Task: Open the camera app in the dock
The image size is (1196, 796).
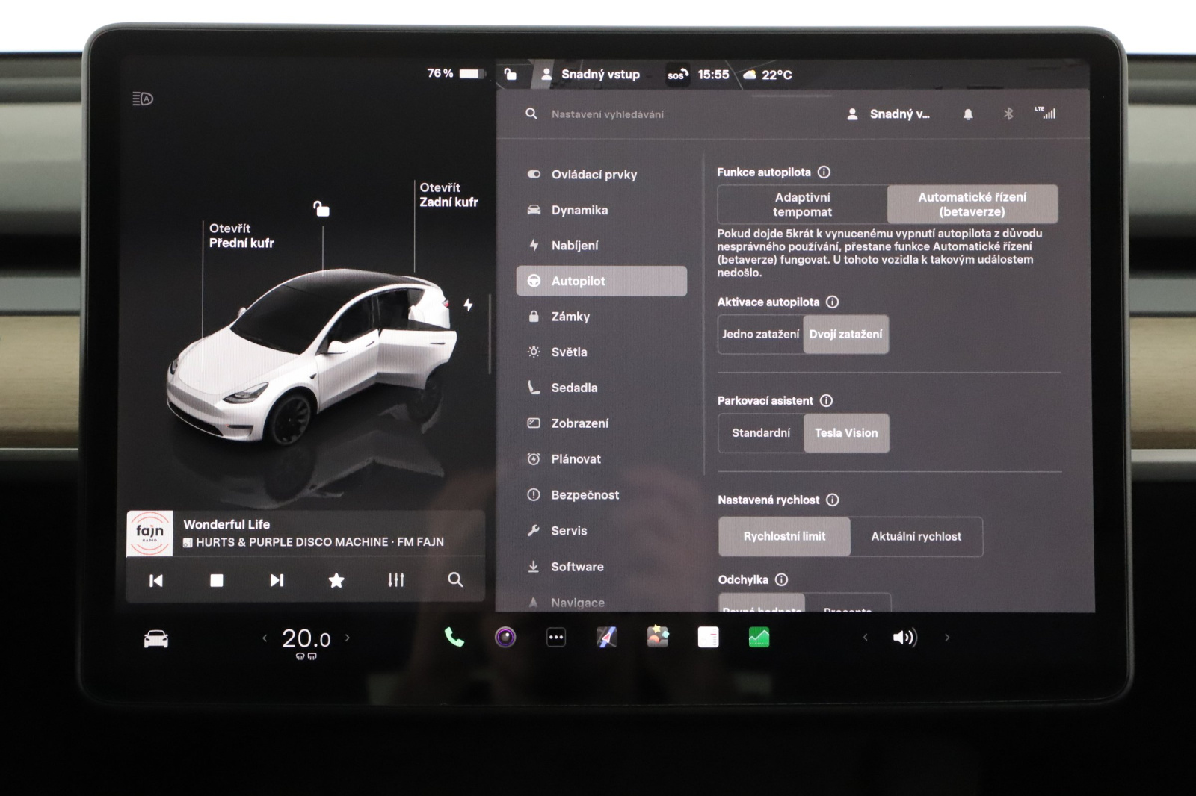Action: (x=505, y=638)
